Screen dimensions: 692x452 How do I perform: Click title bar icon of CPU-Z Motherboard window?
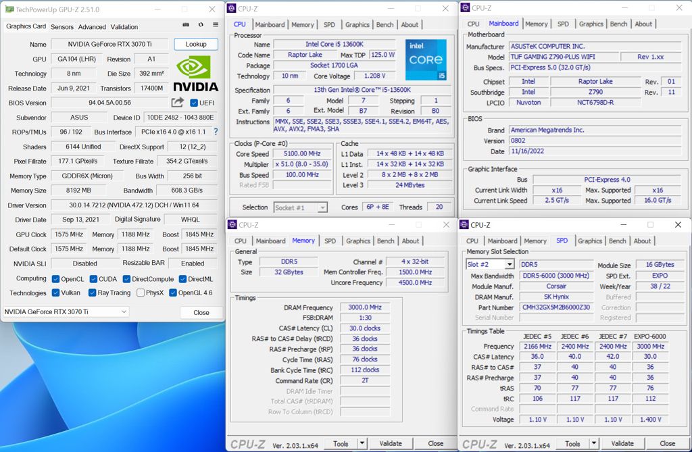(x=465, y=7)
